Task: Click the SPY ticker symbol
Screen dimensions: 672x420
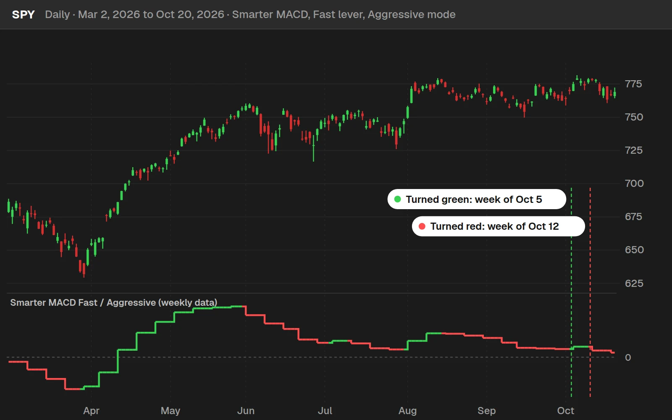Action: [23, 15]
